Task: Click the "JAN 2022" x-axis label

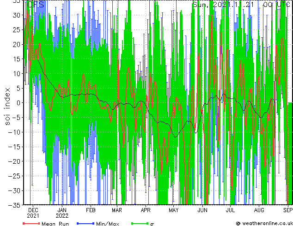Action: [62, 213]
